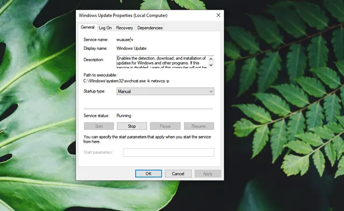The height and width of the screenshot is (211, 344).
Task: Click the greyed-out Apply button
Action: pyautogui.click(x=208, y=174)
